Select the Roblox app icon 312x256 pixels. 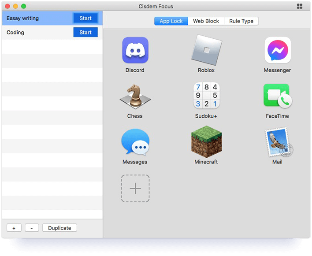pyautogui.click(x=206, y=50)
